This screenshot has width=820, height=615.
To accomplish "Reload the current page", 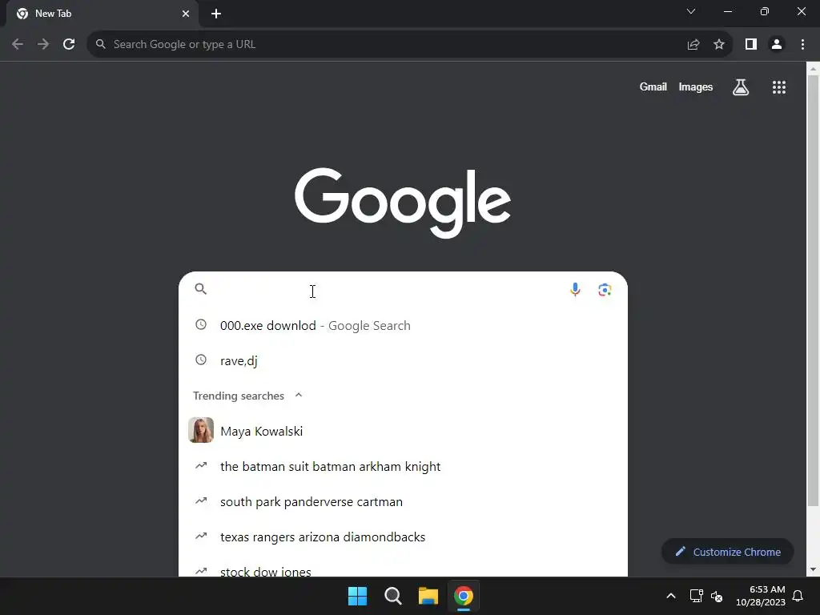I will pos(69,45).
